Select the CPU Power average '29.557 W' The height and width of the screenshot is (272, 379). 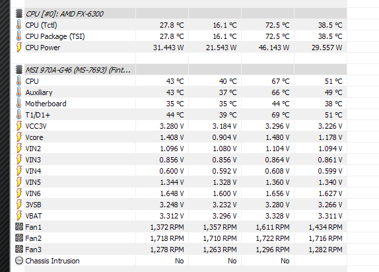(327, 48)
